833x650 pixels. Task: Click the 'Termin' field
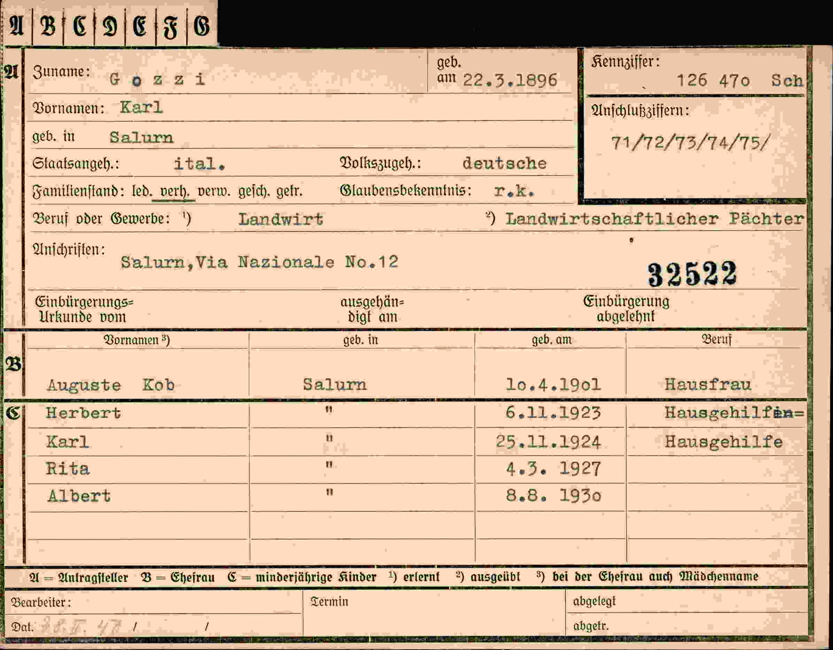tap(434, 613)
